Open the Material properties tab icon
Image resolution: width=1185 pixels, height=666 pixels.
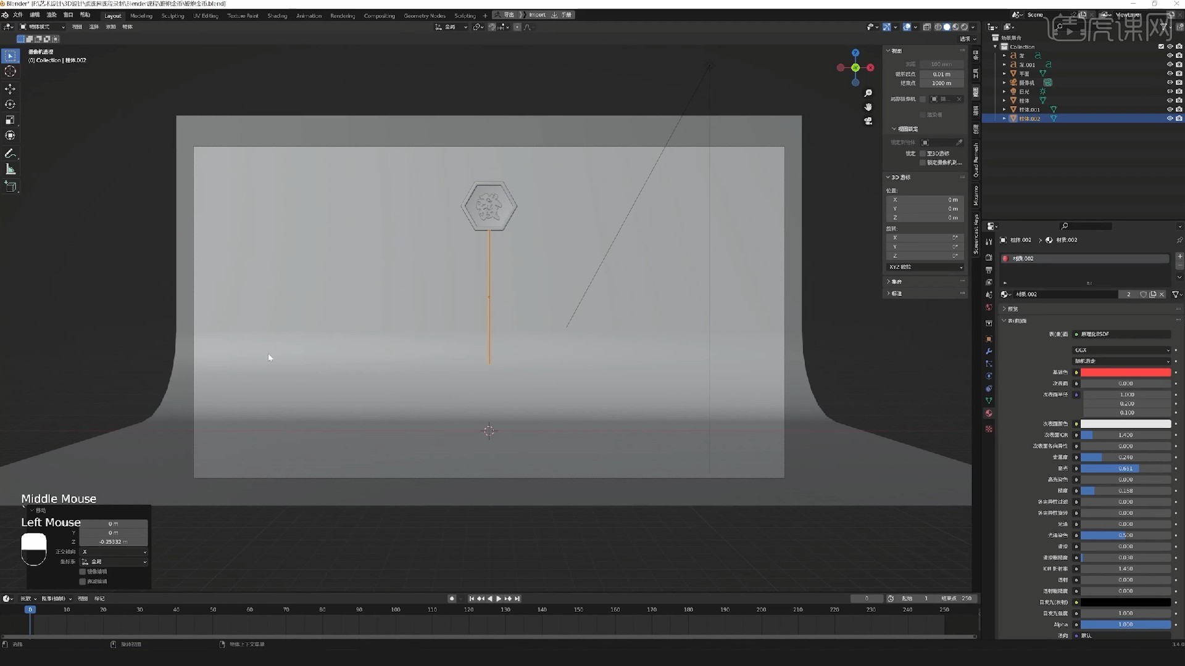click(x=989, y=414)
